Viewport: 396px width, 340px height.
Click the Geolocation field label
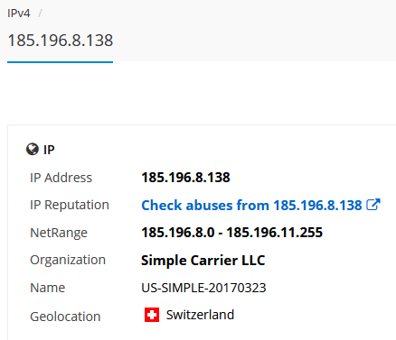(65, 317)
